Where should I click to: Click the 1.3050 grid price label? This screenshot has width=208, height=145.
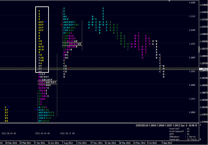[192, 44]
